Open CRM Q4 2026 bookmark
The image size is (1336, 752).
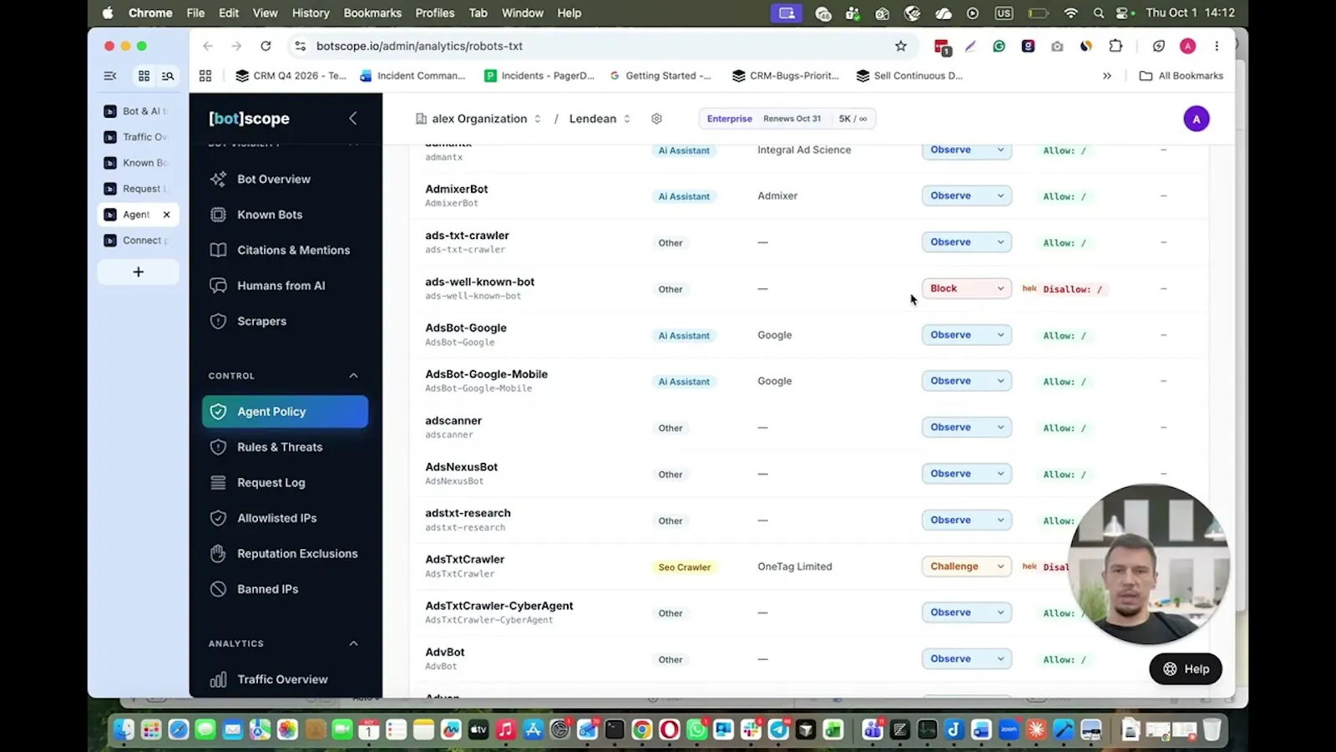tap(291, 75)
